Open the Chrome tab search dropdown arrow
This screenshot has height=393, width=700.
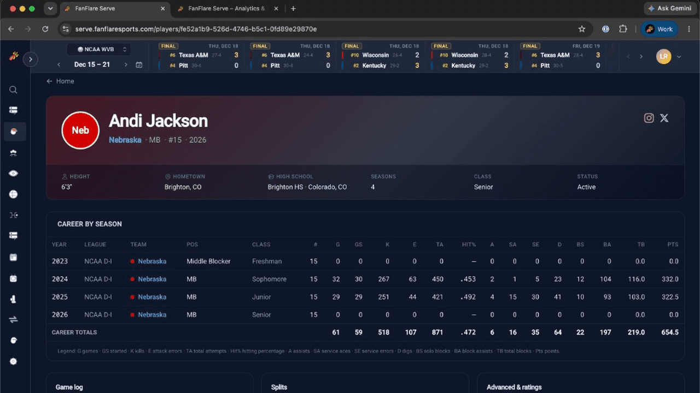50,9
